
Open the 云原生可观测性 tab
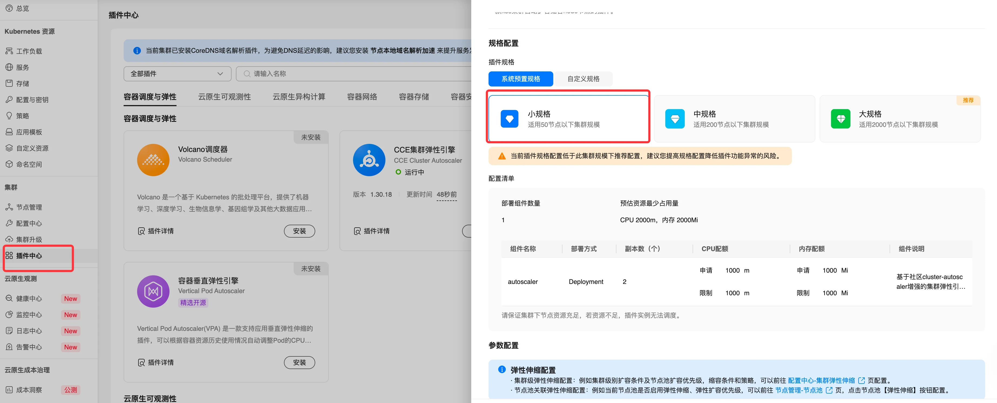point(224,97)
